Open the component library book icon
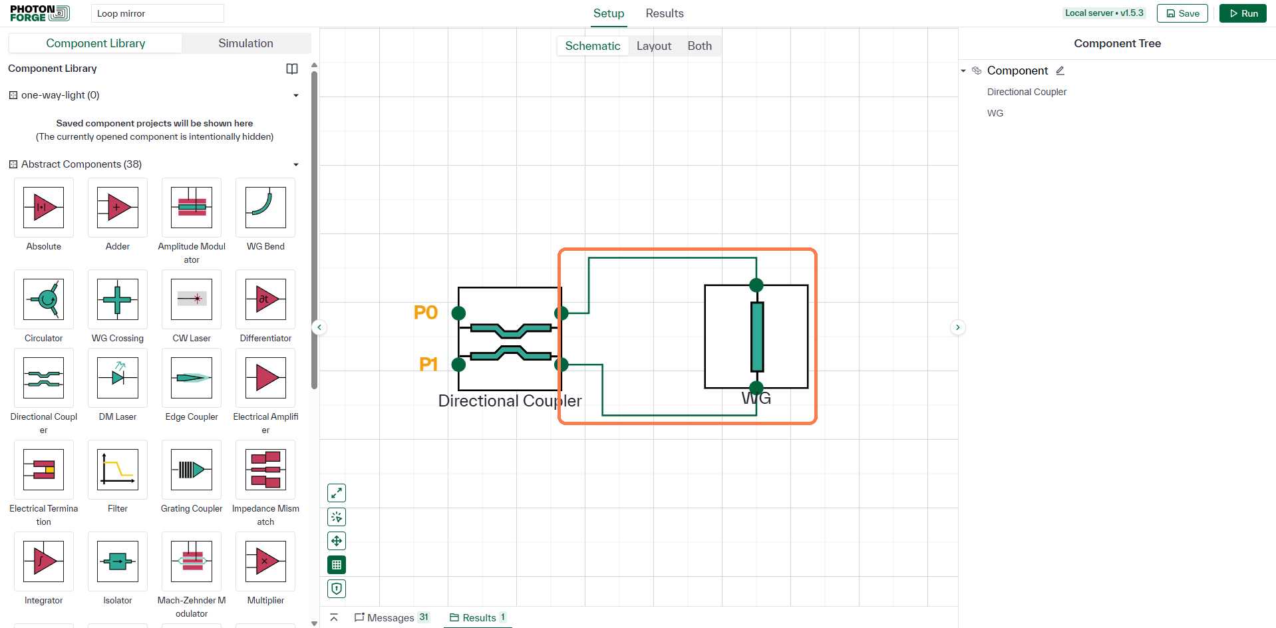The image size is (1276, 628). (292, 69)
